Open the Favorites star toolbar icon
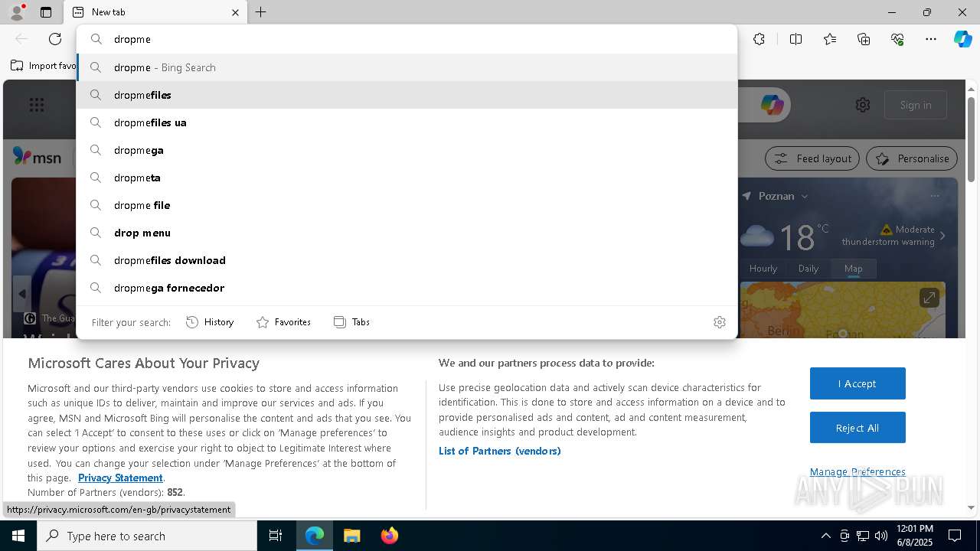980x551 pixels. point(830,39)
